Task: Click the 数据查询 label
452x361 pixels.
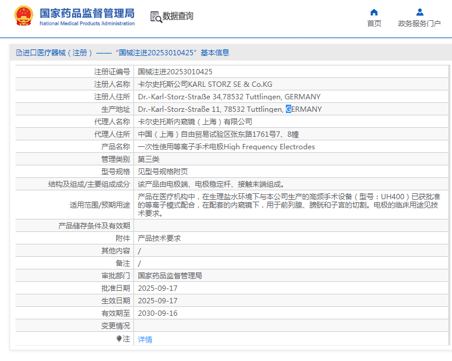Action: coord(178,16)
